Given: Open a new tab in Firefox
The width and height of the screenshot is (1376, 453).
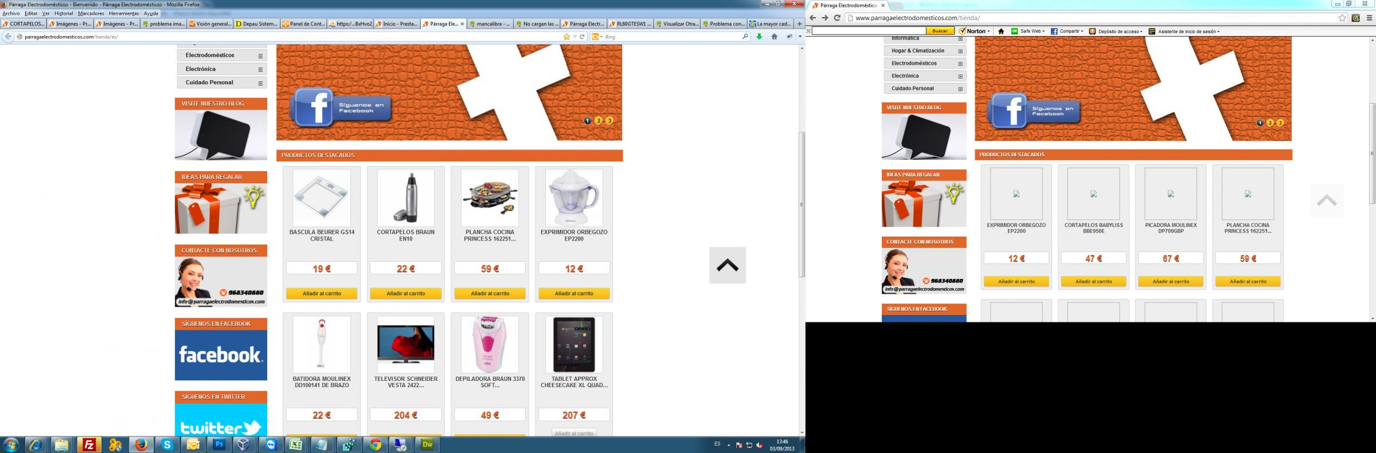Looking at the screenshot, I should [799, 24].
